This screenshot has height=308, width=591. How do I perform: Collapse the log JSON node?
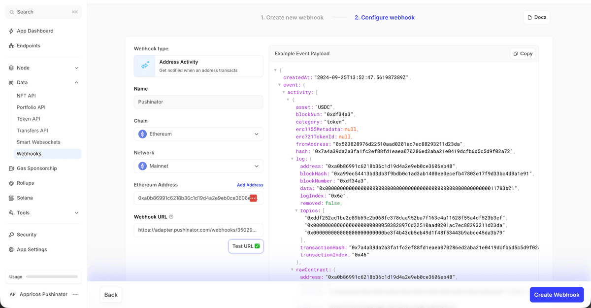click(293, 159)
